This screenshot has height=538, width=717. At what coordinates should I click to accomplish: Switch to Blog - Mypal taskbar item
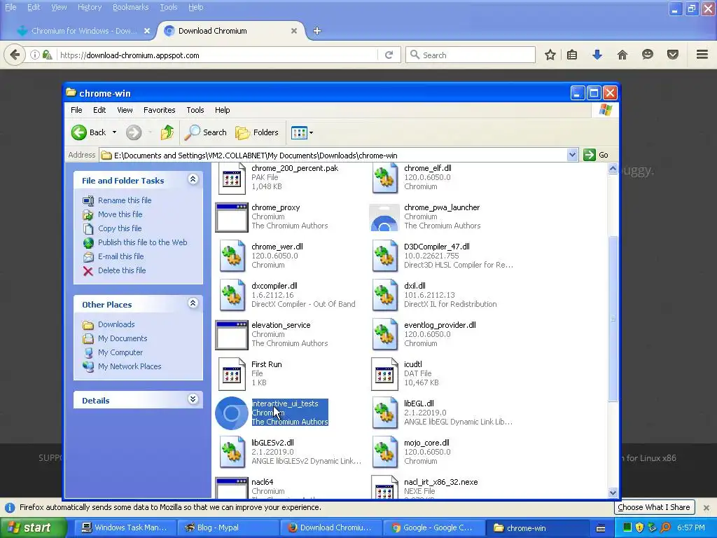click(228, 528)
